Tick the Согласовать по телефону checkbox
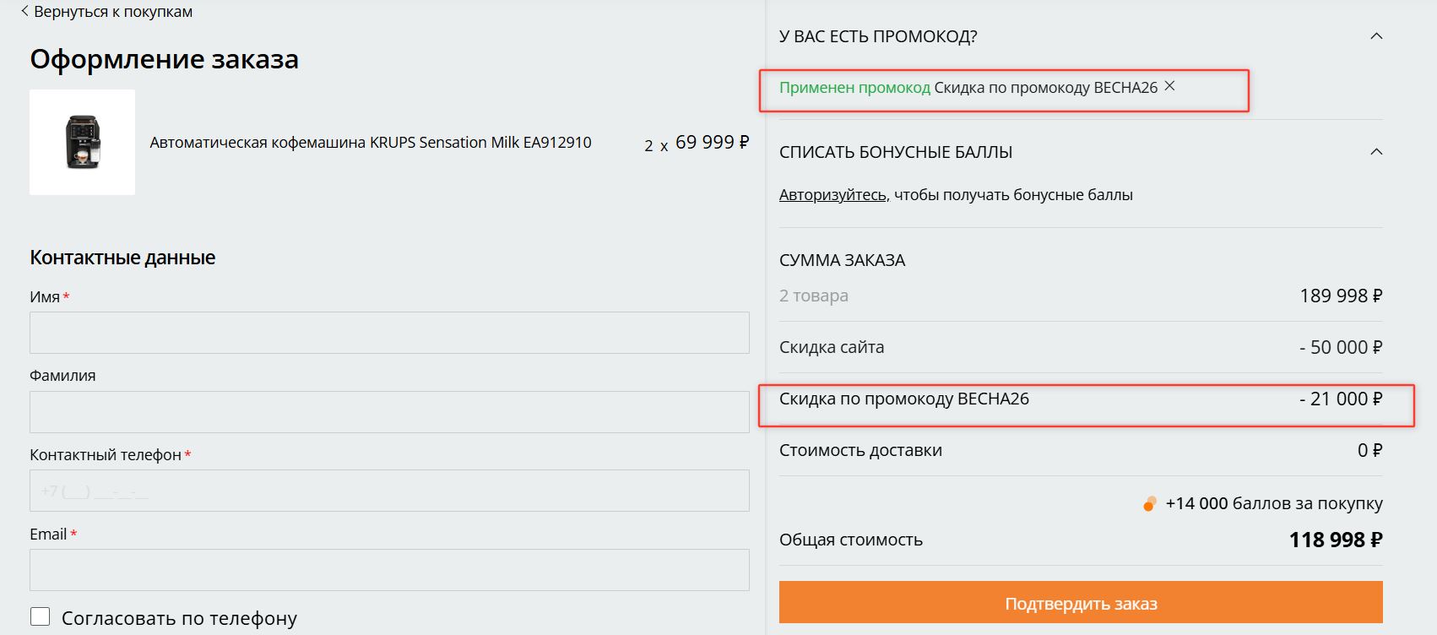 pyautogui.click(x=41, y=616)
